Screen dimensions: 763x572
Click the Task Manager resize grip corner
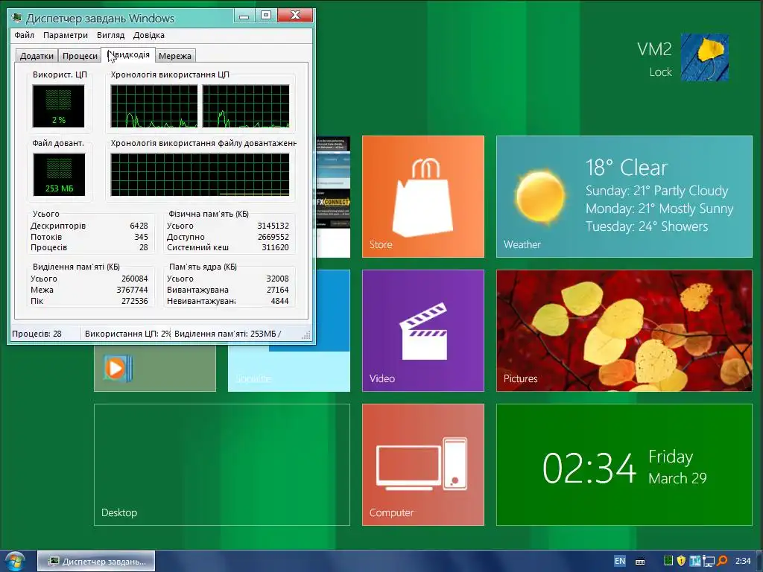[306, 335]
